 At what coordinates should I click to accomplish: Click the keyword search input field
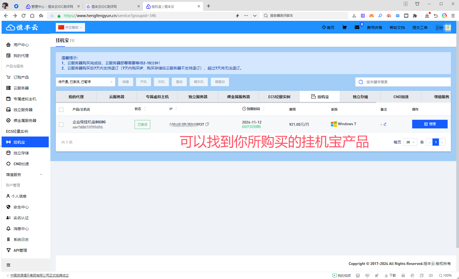[403, 82]
